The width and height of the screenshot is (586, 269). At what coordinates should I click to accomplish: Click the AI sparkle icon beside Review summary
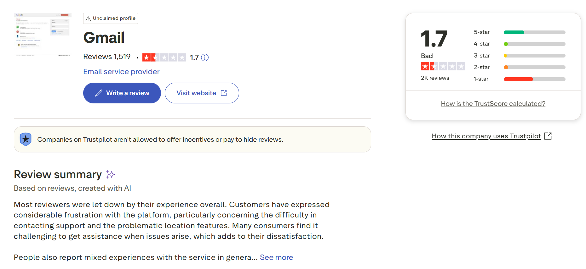(110, 174)
